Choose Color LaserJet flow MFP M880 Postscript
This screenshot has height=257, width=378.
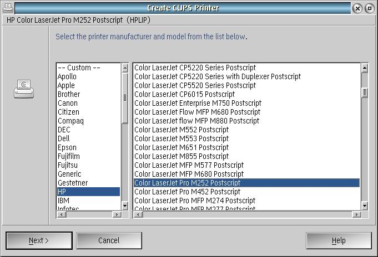pos(246,121)
